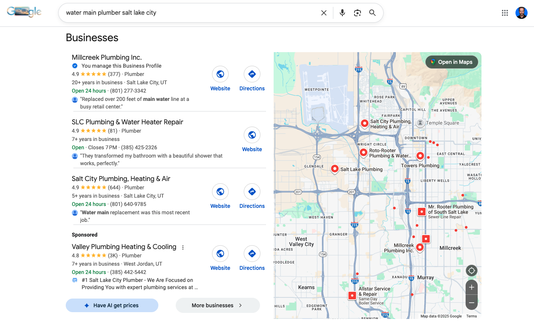
Task: Open the Google apps grid
Action: point(505,12)
